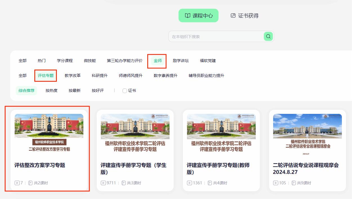Click the 在本组织下搜索 search field

(215, 37)
